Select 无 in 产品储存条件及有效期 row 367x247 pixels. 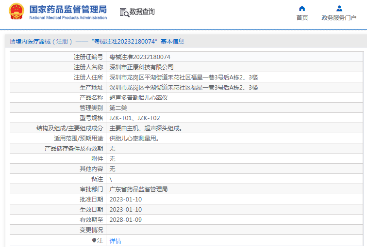click(112, 149)
